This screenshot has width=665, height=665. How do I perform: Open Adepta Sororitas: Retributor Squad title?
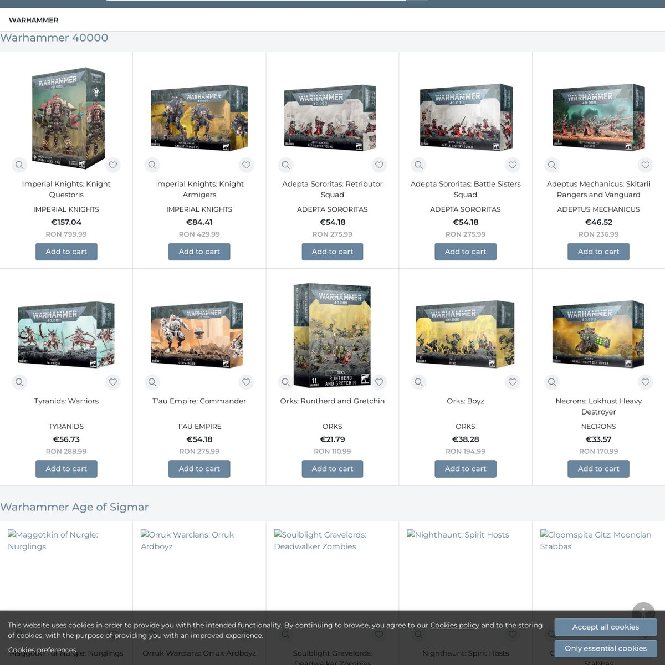click(x=332, y=189)
